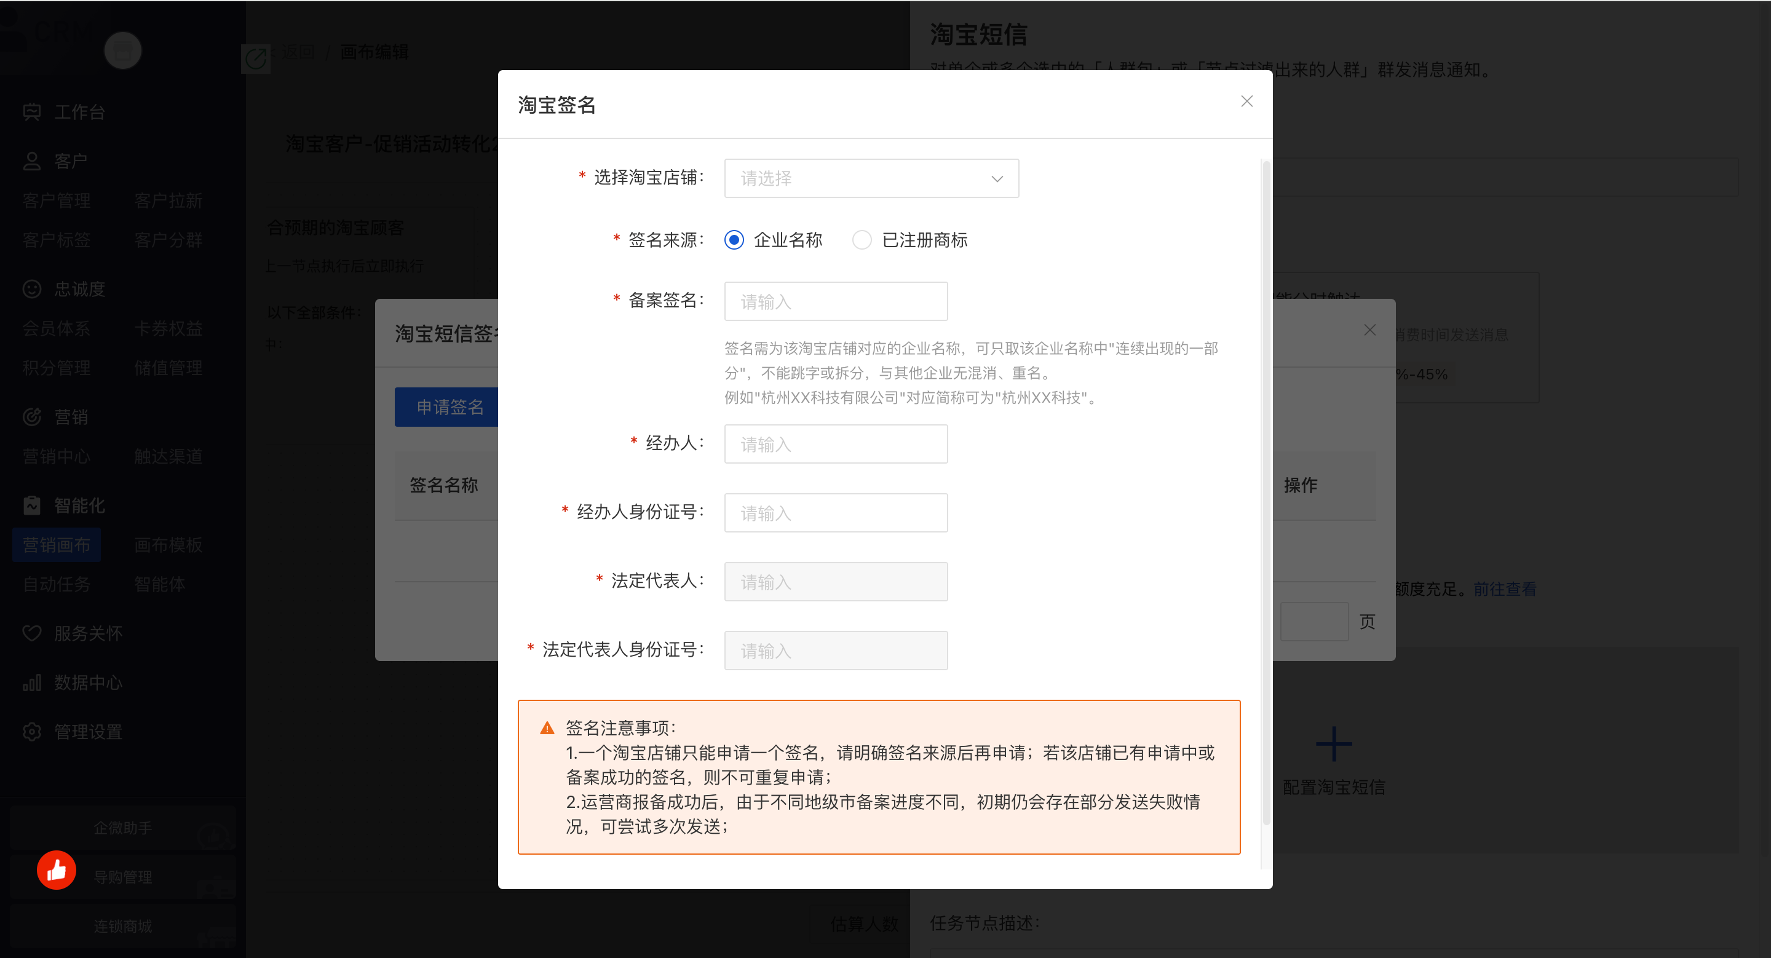The width and height of the screenshot is (1771, 958).
Task: Click the 管理设置 gear icon
Action: (31, 732)
